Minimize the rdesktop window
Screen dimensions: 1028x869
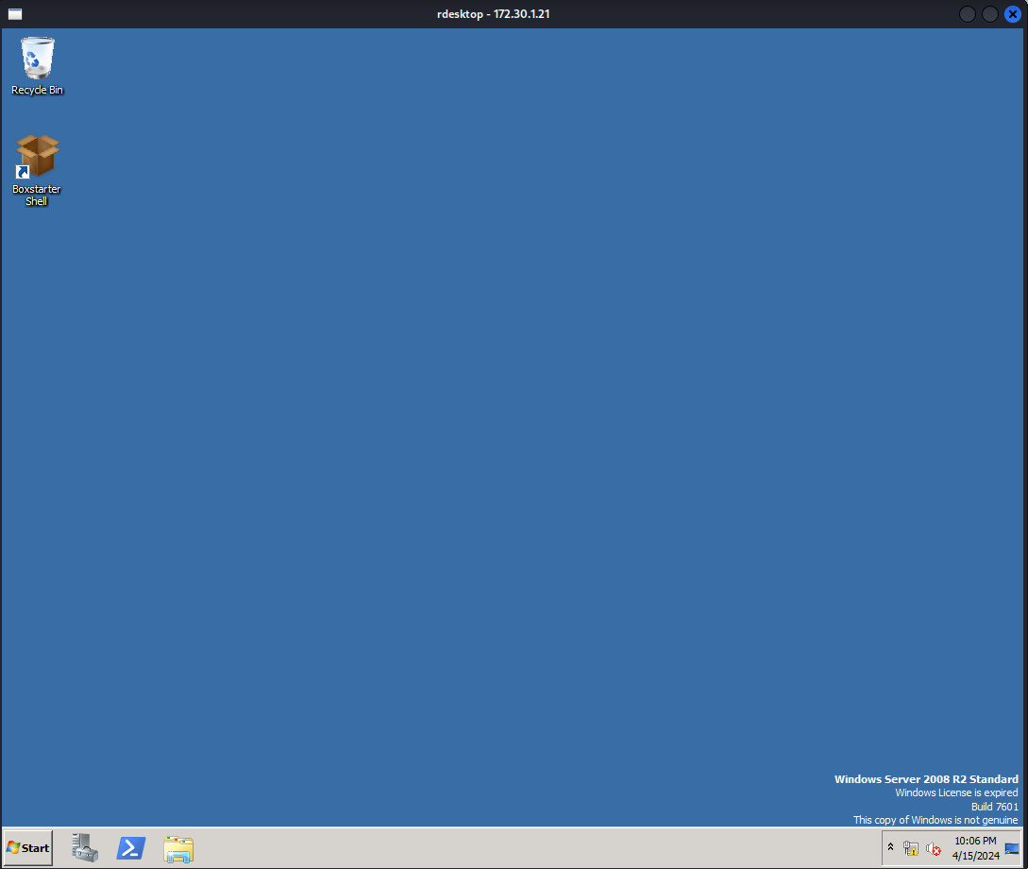point(968,14)
